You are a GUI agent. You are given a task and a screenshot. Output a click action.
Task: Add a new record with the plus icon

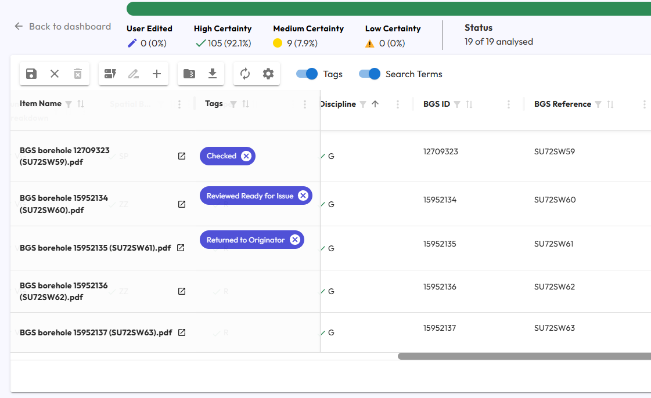(156, 74)
